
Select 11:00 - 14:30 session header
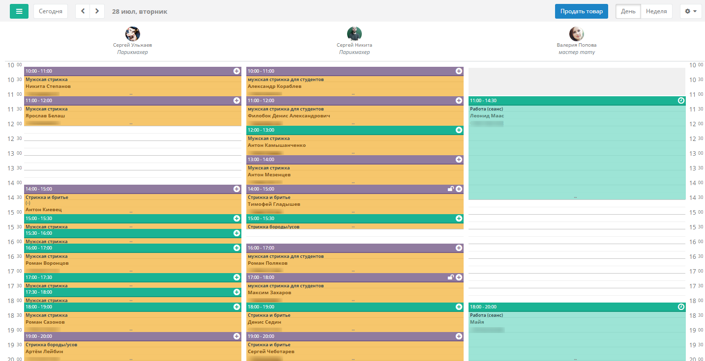click(577, 101)
